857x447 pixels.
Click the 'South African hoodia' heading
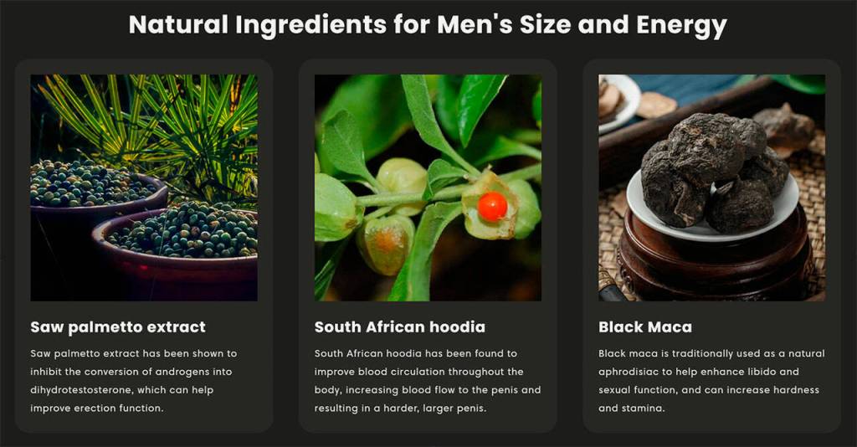[x=399, y=326]
